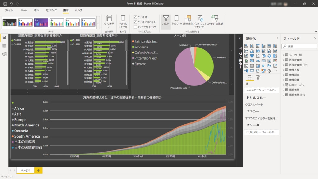Viewport: 318px width, 179px height.
Task: Select the line chart visual icon
Action: coord(246,51)
